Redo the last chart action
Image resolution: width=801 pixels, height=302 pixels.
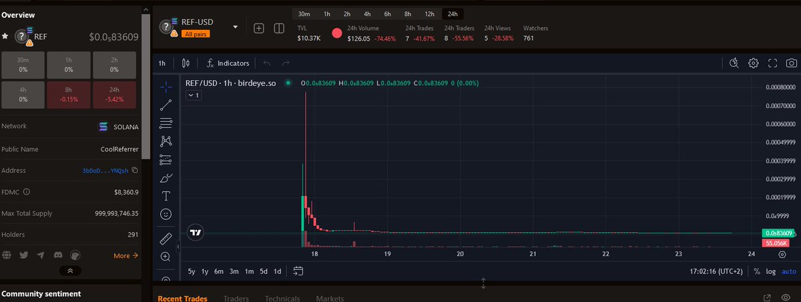[x=286, y=63]
